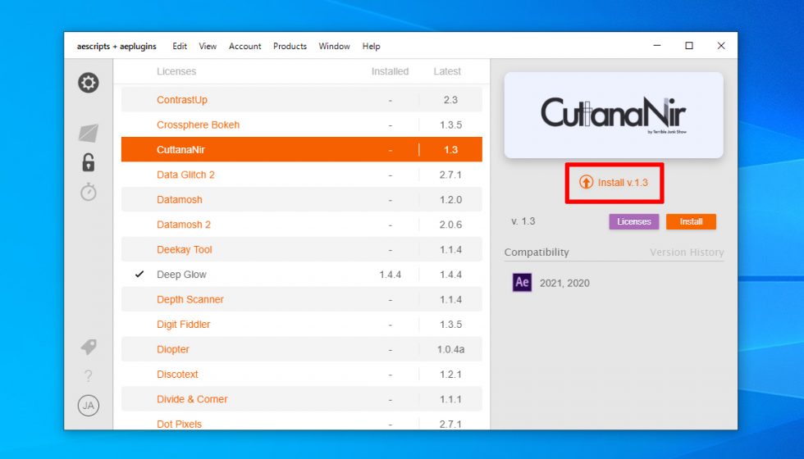Open the Products menu
The image size is (804, 459).
(x=290, y=46)
